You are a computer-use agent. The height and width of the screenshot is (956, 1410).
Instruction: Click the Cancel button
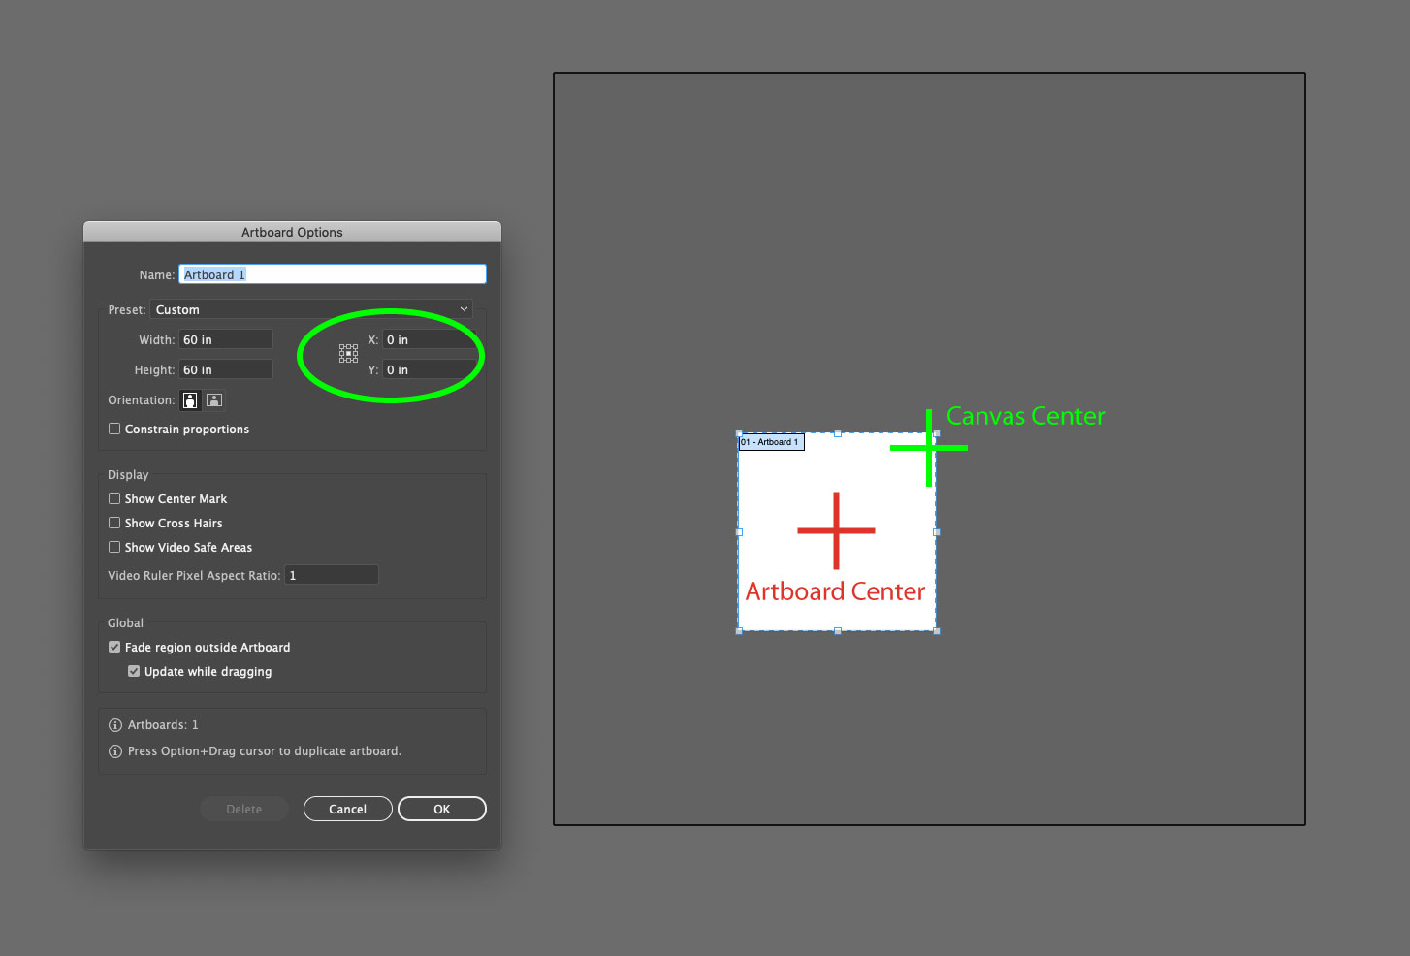[347, 808]
